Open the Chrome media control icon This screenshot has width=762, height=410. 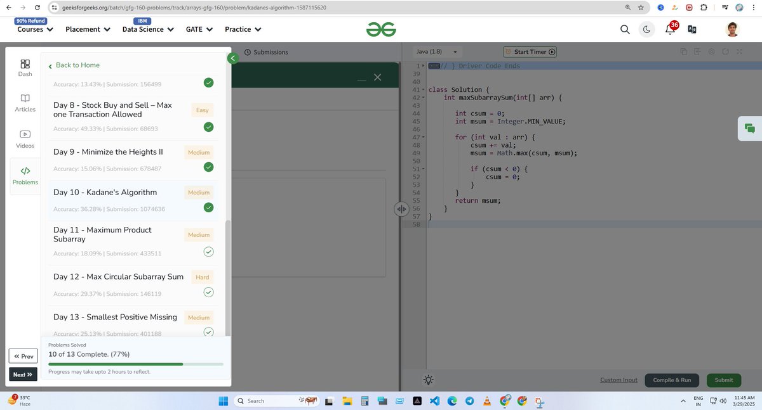[725, 7]
